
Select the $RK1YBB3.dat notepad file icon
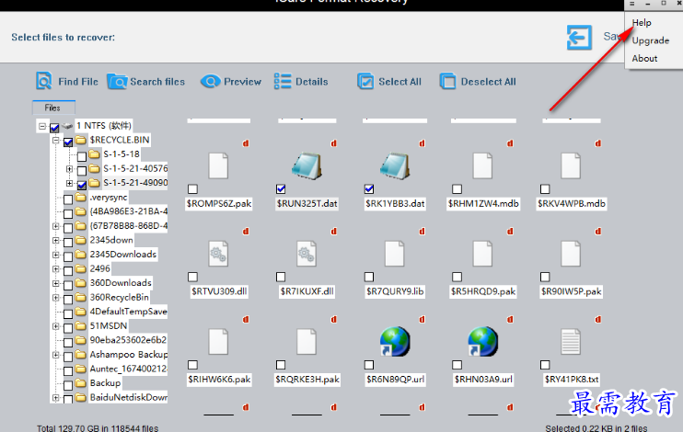pos(395,165)
